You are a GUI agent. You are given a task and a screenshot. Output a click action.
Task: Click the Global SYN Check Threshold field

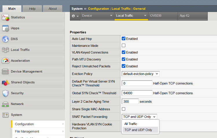click(137, 93)
